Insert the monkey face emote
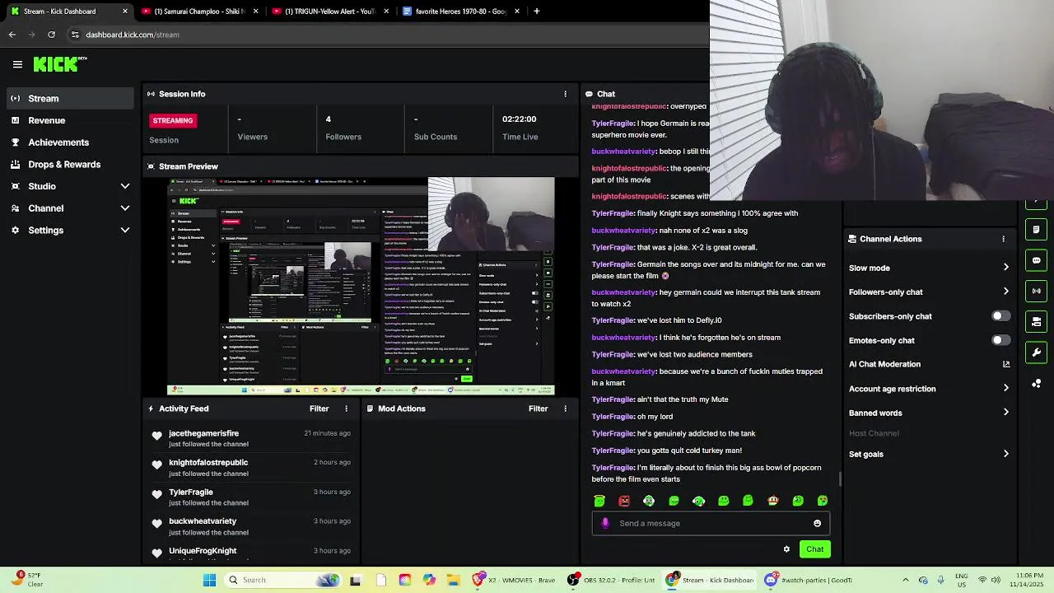Image resolution: width=1054 pixels, height=593 pixels. pos(649,501)
